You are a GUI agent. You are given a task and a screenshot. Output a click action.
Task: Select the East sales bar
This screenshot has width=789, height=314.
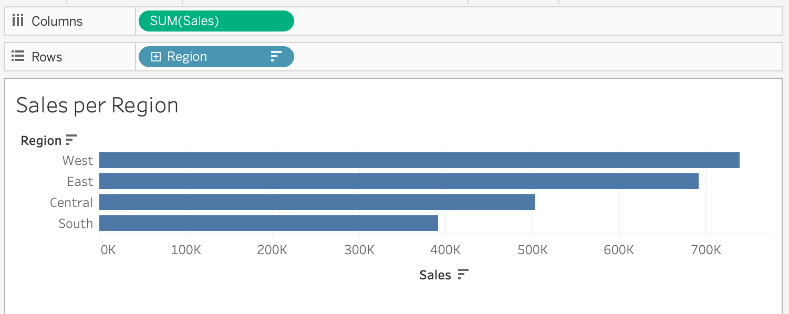(399, 181)
